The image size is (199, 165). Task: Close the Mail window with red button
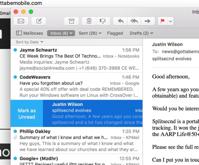pos(16,12)
